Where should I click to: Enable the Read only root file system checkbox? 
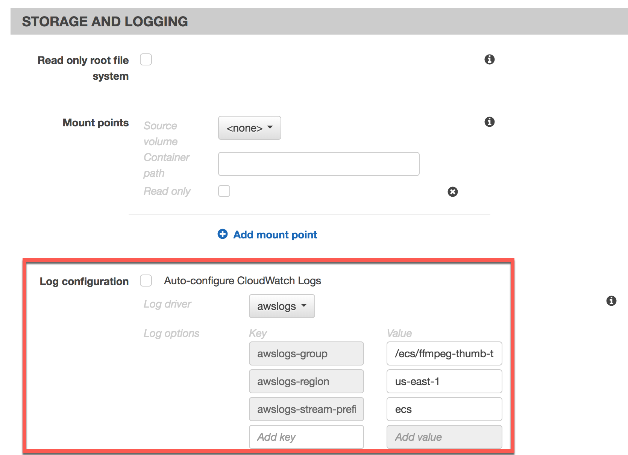coord(146,59)
